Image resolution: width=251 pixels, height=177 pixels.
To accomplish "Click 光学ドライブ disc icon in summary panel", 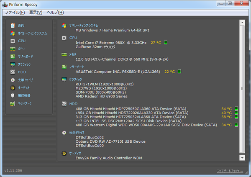I will pos(64,133).
